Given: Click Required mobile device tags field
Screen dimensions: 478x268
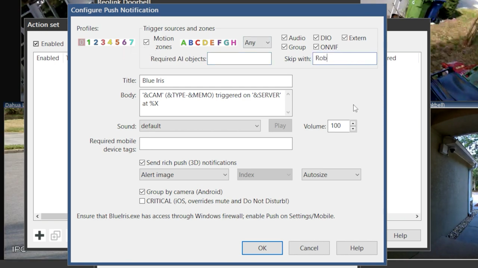Looking at the screenshot, I should [x=216, y=144].
